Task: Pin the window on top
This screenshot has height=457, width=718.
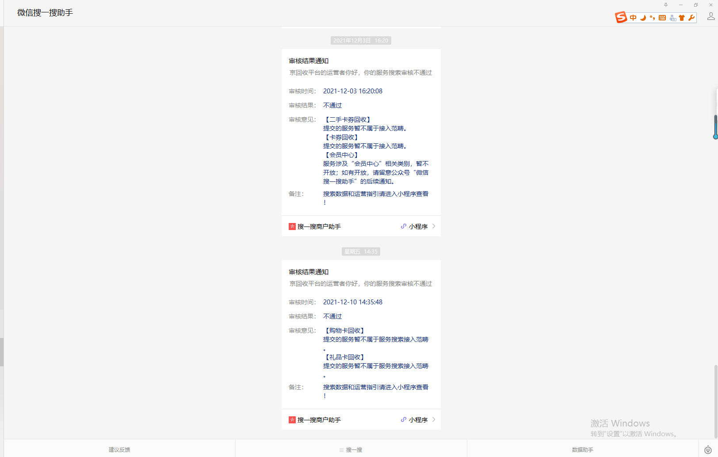Action: [x=666, y=5]
